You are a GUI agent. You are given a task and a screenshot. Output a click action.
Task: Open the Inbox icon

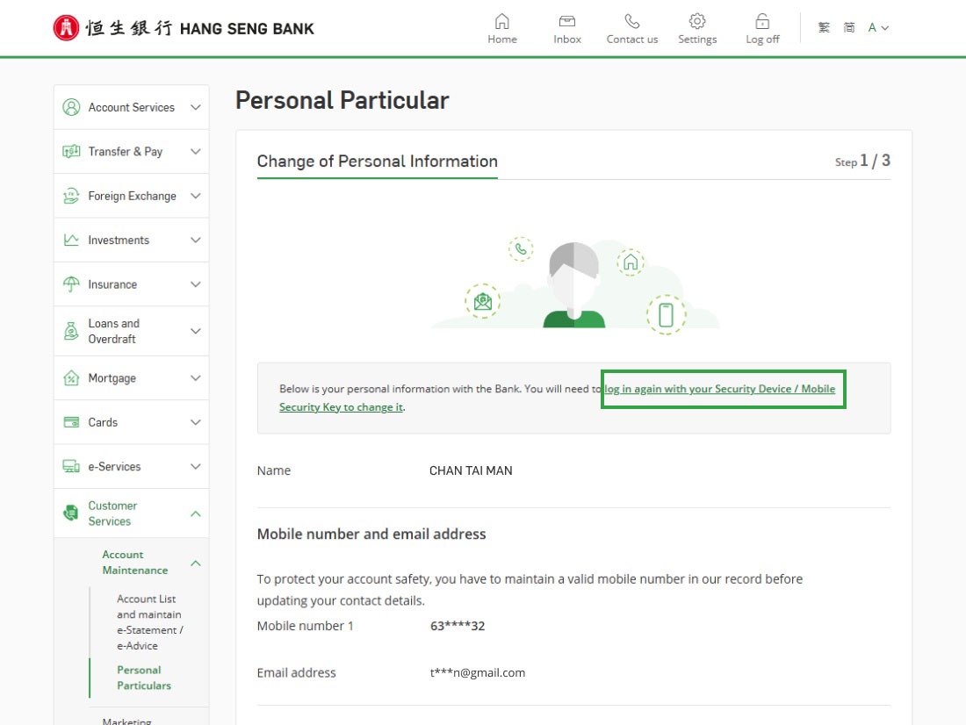[567, 22]
